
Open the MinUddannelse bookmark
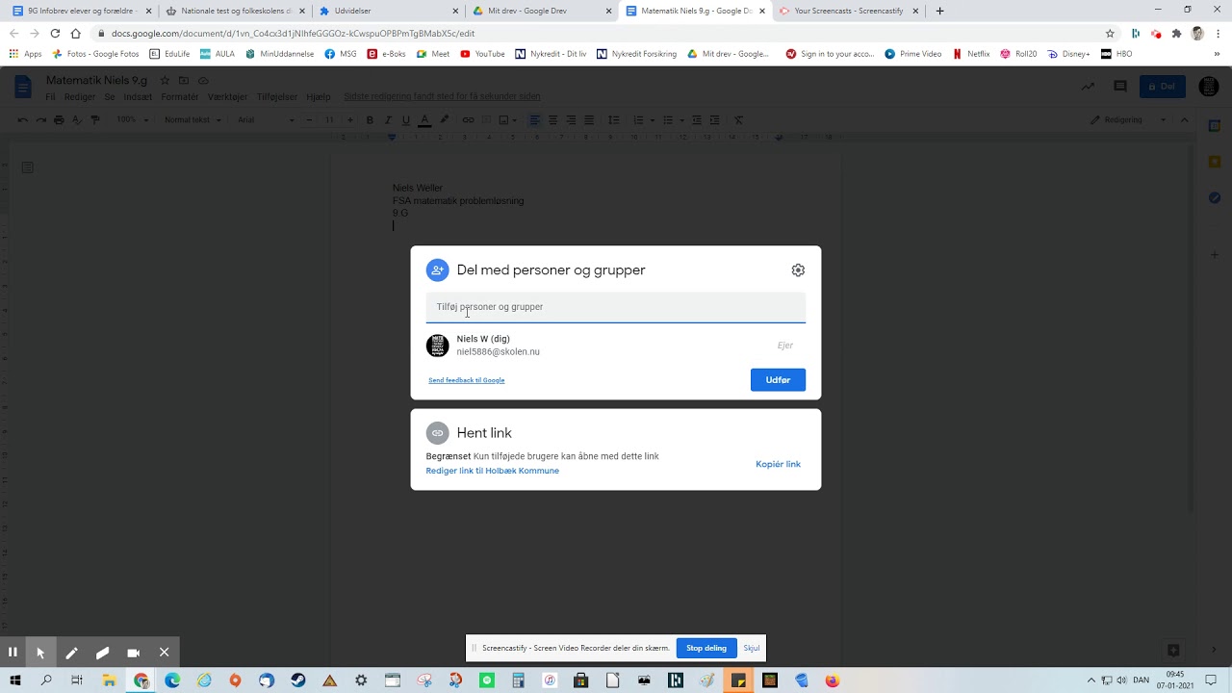[x=280, y=54]
